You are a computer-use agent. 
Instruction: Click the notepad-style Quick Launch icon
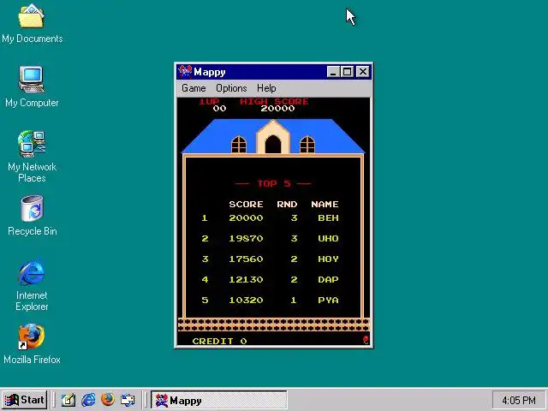(68, 400)
